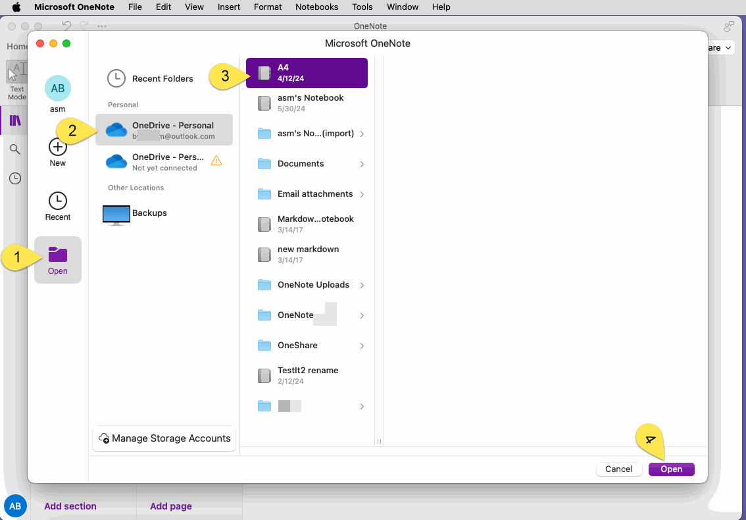Click the New notebook plus icon
The image size is (746, 520).
57,145
